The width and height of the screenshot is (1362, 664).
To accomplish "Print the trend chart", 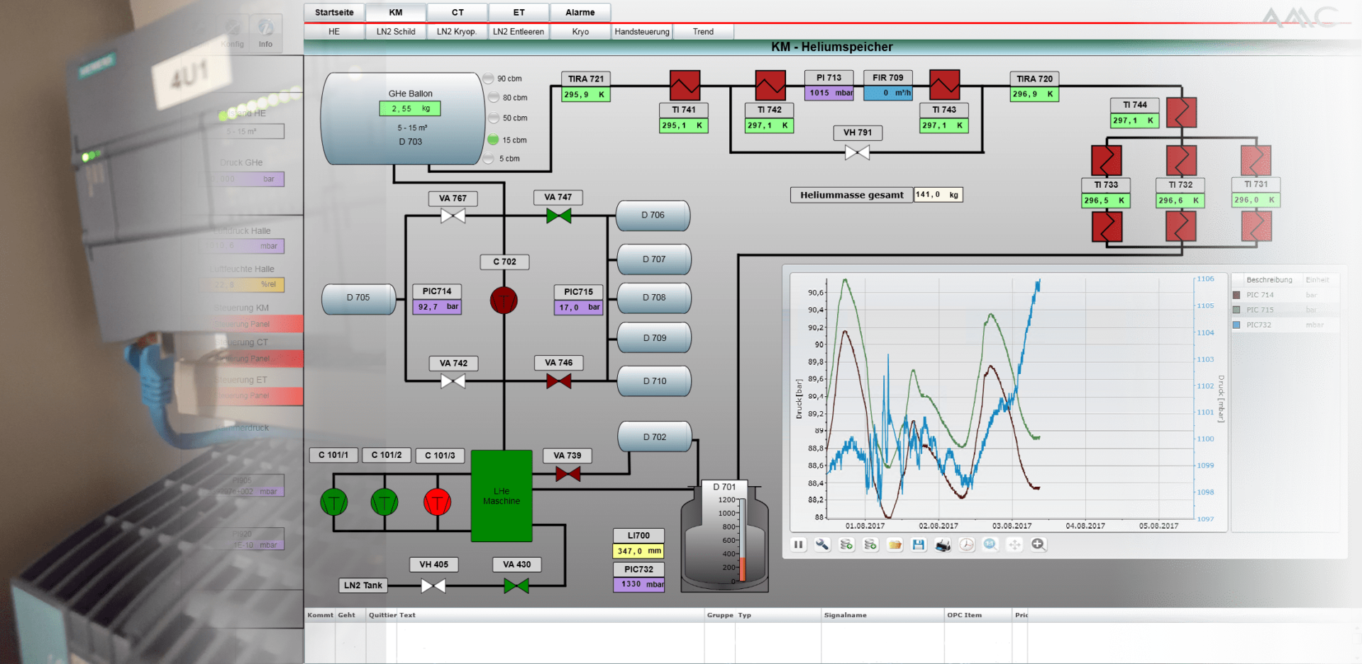I will (x=943, y=544).
